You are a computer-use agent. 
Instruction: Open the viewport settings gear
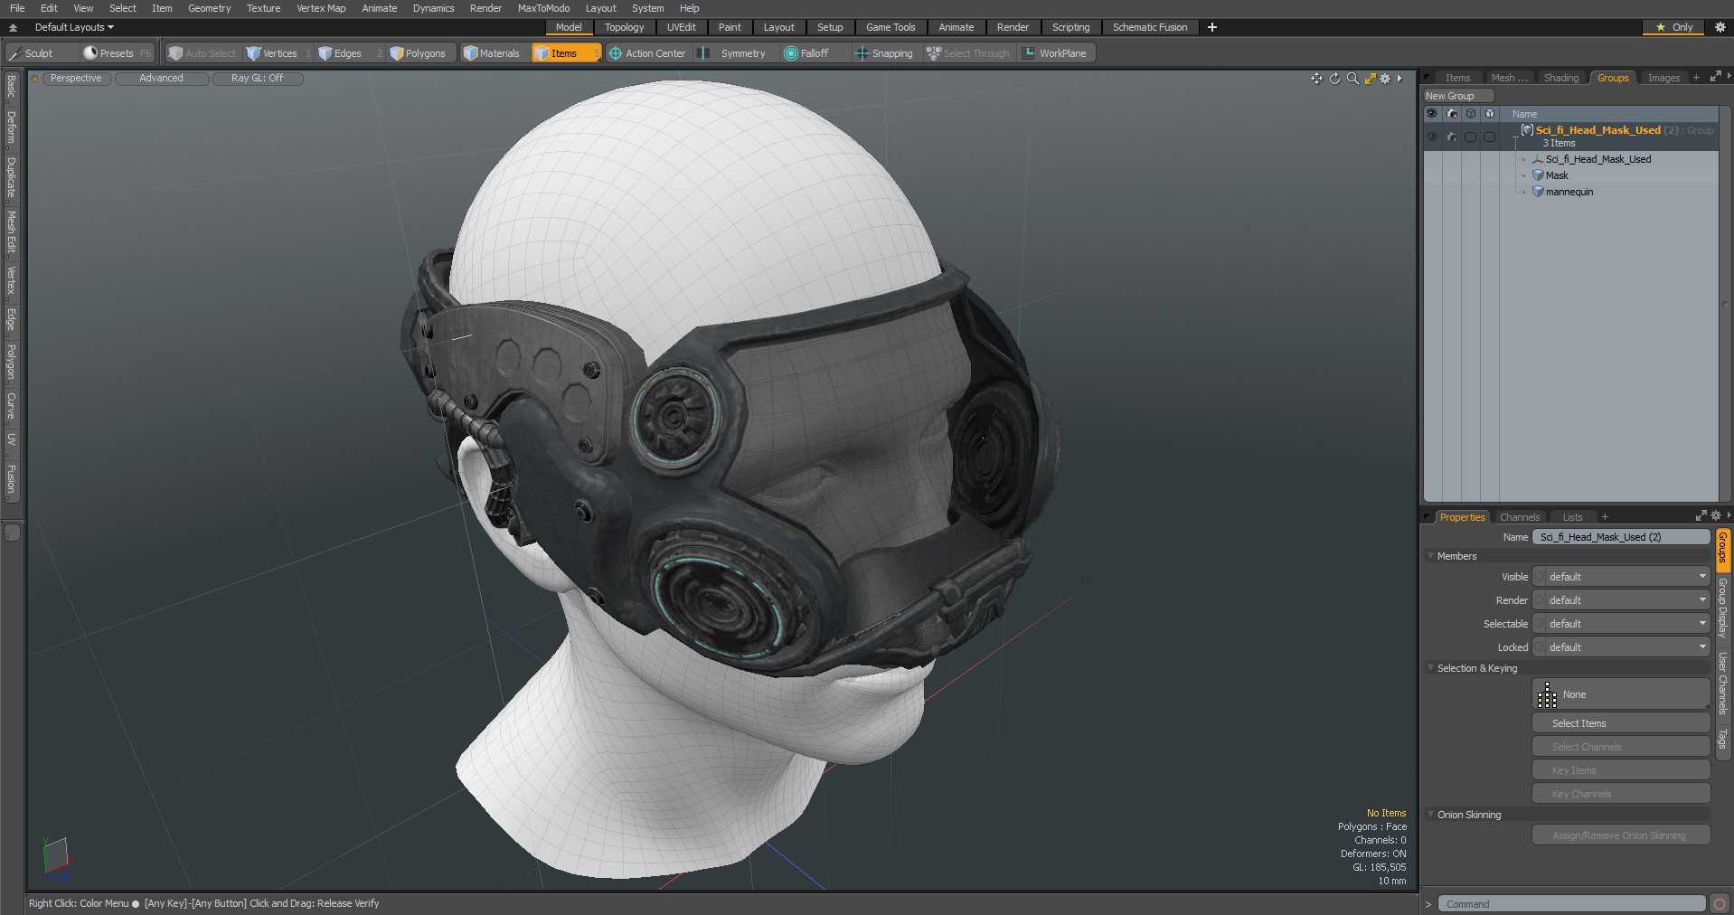pos(1385,79)
